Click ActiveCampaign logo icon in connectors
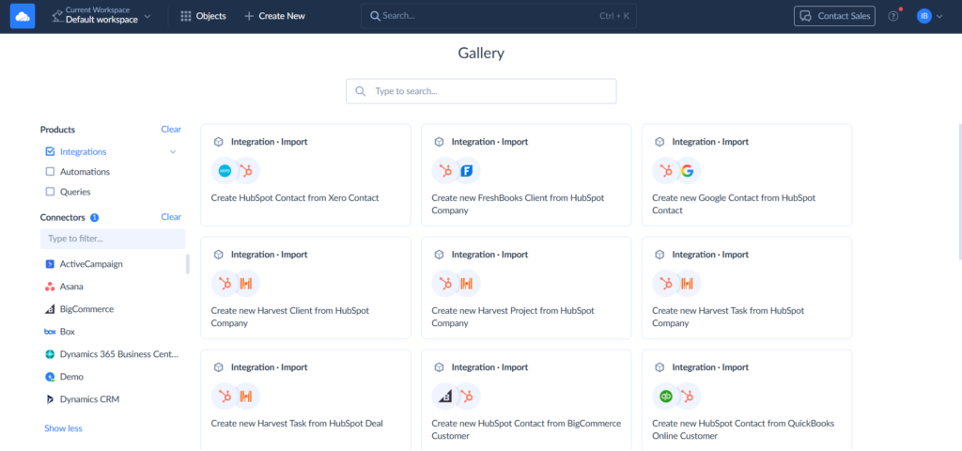962x451 pixels. click(x=50, y=264)
